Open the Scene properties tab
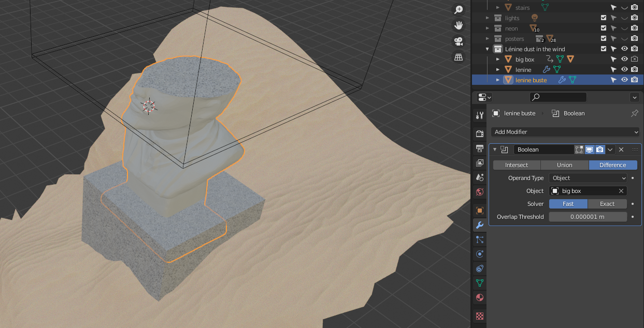The width and height of the screenshot is (644, 328). tap(480, 177)
